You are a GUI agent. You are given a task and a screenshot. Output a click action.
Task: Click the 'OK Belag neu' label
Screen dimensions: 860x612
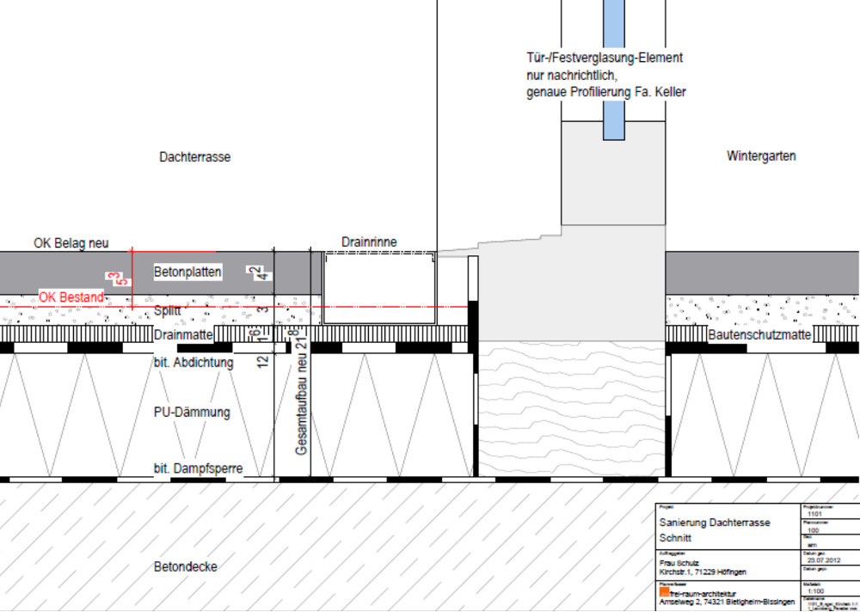point(71,243)
